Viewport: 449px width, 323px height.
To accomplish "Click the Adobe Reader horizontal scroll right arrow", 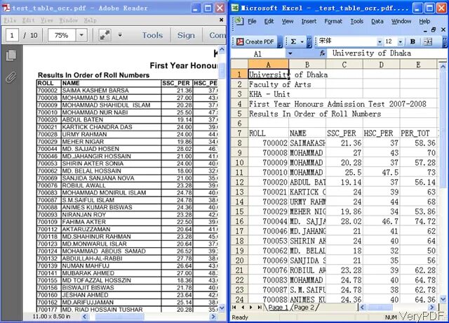I will pyautogui.click(x=213, y=317).
